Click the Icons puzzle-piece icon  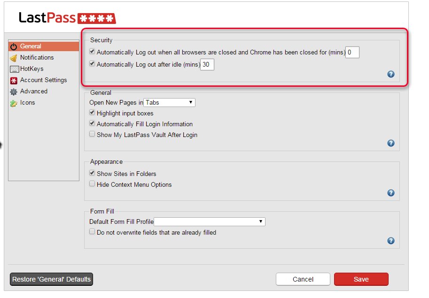[14, 103]
